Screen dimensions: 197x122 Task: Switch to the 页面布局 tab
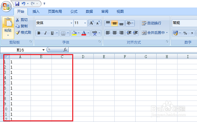(55, 11)
